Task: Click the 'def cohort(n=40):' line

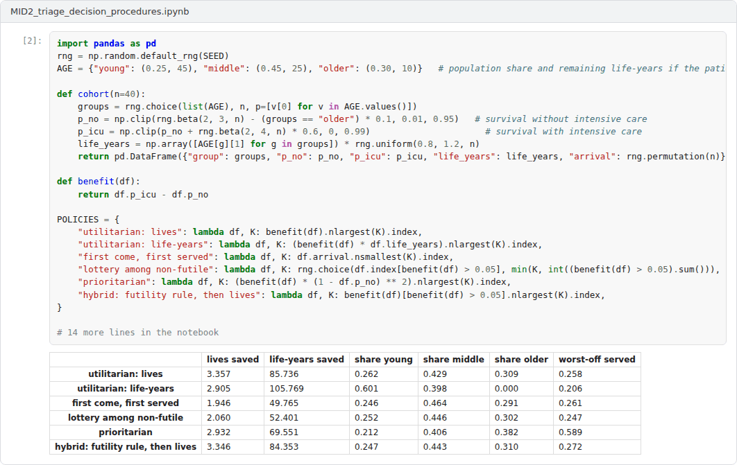Action: pyautogui.click(x=101, y=94)
